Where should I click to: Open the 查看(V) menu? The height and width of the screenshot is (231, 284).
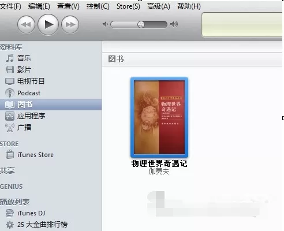point(68,6)
